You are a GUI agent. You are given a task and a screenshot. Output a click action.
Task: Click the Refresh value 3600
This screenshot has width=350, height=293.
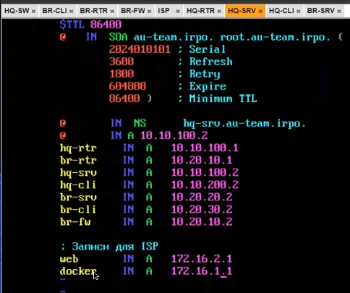121,61
